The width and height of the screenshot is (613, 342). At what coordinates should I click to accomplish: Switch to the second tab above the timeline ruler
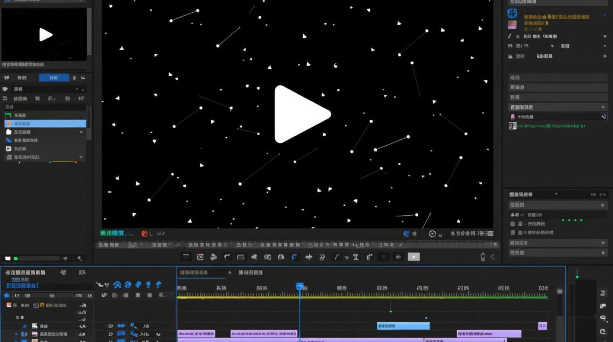[x=251, y=273]
